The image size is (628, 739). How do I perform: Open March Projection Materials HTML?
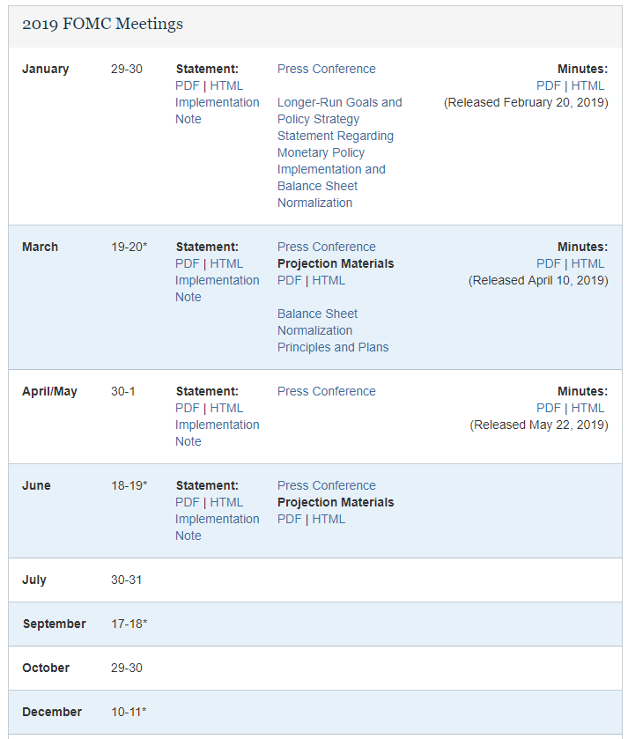pos(329,280)
